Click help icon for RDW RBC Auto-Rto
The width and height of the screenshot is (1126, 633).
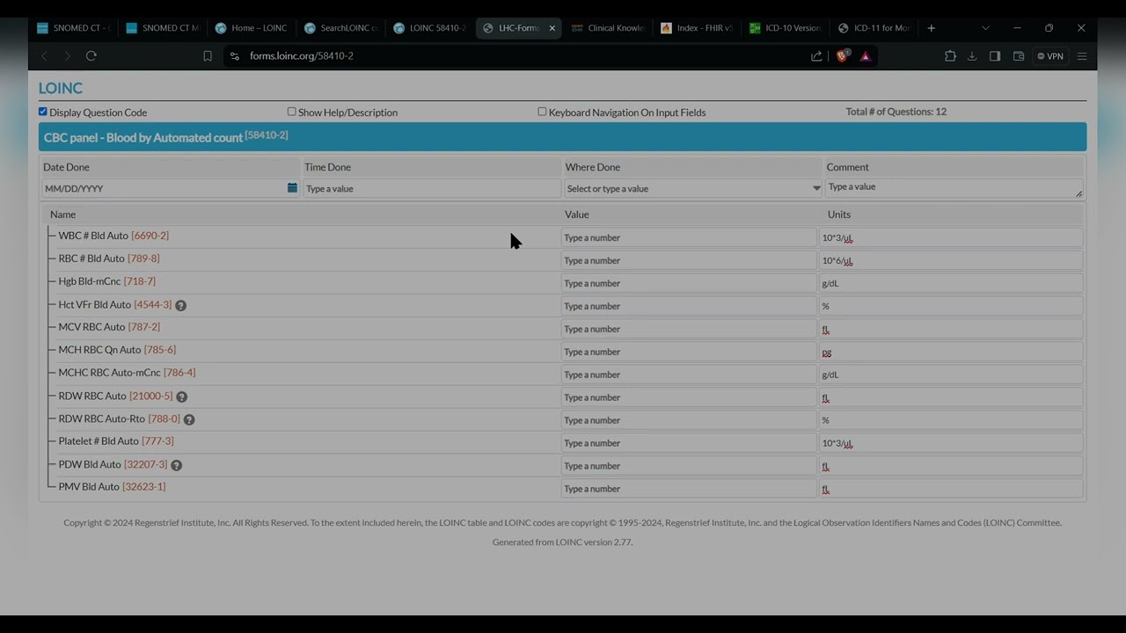(x=189, y=420)
